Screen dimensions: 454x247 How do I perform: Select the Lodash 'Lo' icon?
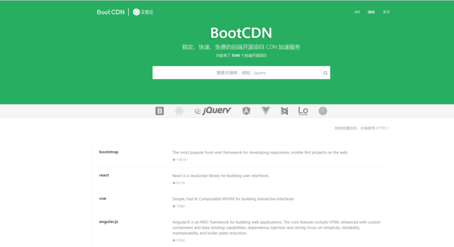(303, 111)
